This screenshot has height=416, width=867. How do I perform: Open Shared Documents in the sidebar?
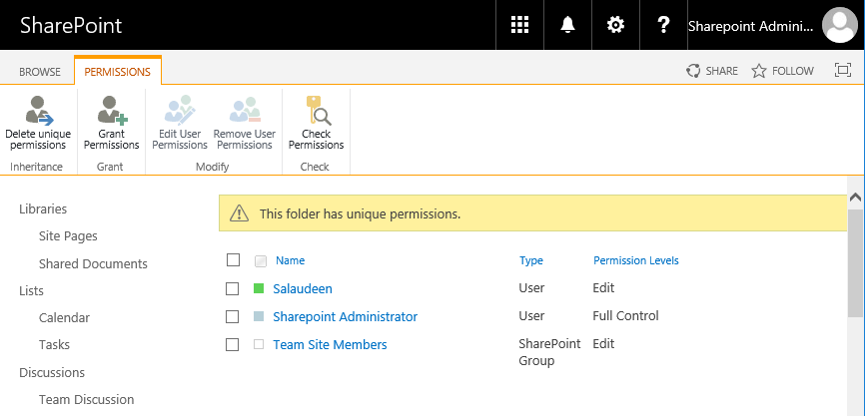(93, 263)
